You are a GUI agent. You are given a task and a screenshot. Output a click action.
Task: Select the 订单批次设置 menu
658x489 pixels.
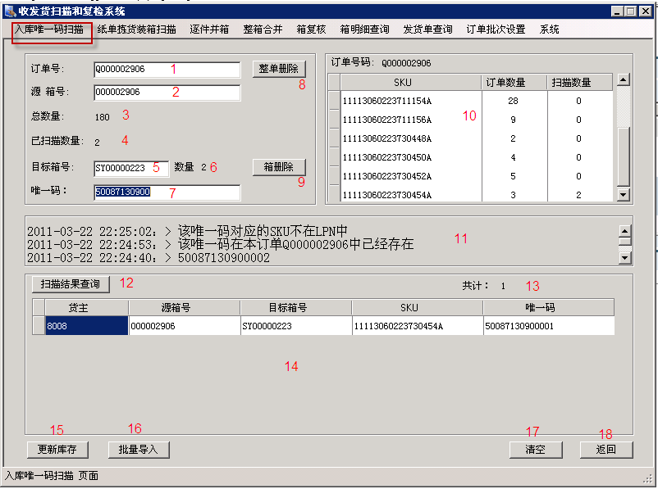pyautogui.click(x=496, y=29)
